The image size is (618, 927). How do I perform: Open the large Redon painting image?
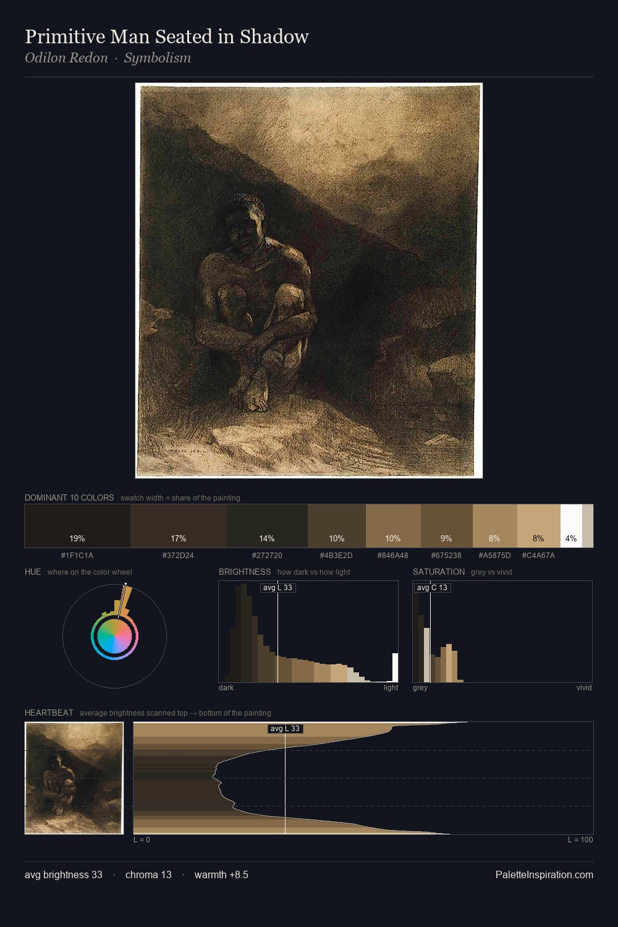click(309, 281)
